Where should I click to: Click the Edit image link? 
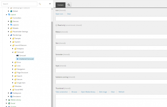[x=103, y=92]
